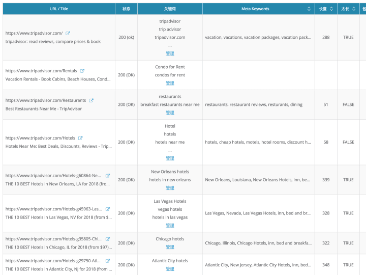Click keyword 'vegas hotels'
366x275 pixels.
170,209
